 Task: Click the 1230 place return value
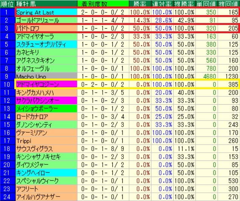coord(232,76)
